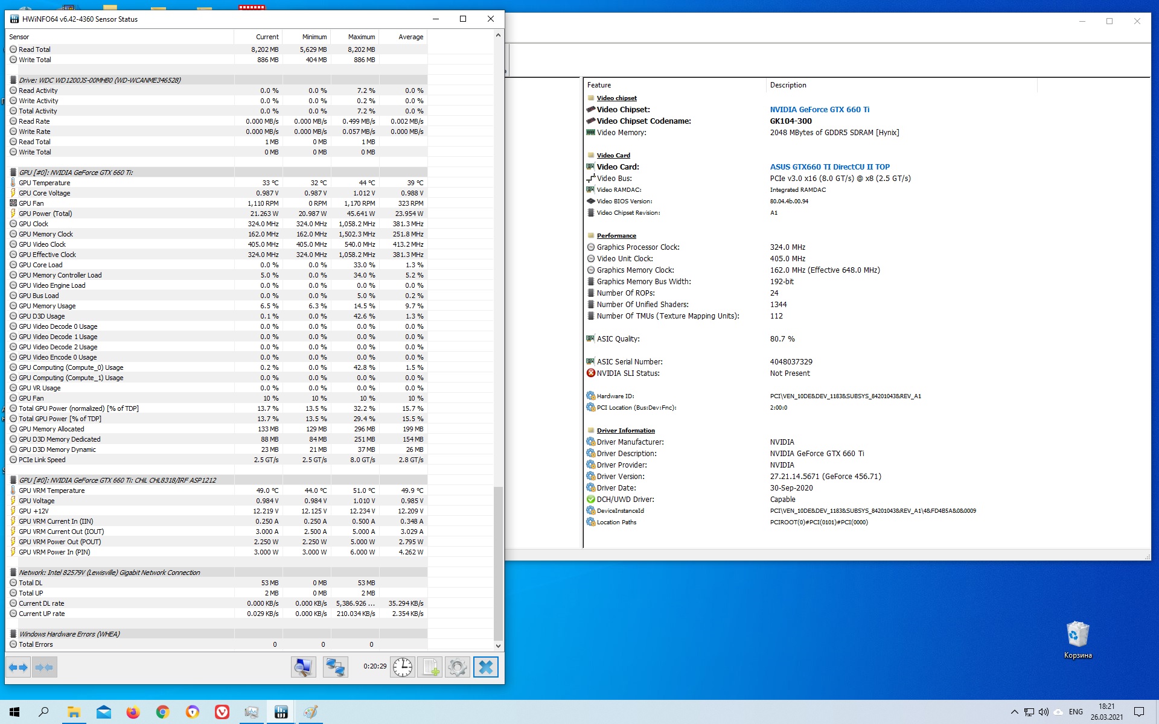Reset the elapsed time clock icon
Screen dimensions: 1159x724
[x=403, y=667]
